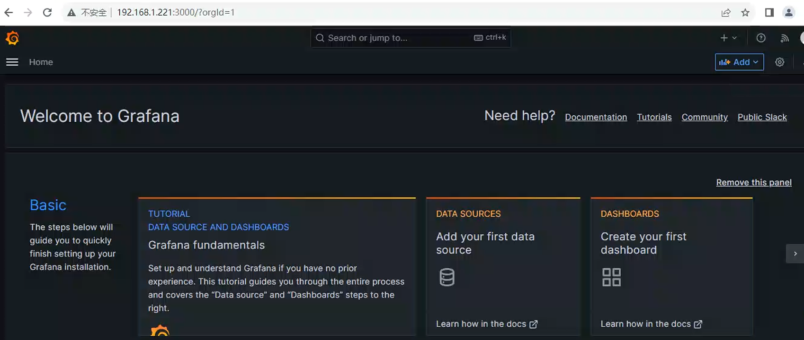Go back to the previous page
Image resolution: width=804 pixels, height=340 pixels.
[9, 12]
